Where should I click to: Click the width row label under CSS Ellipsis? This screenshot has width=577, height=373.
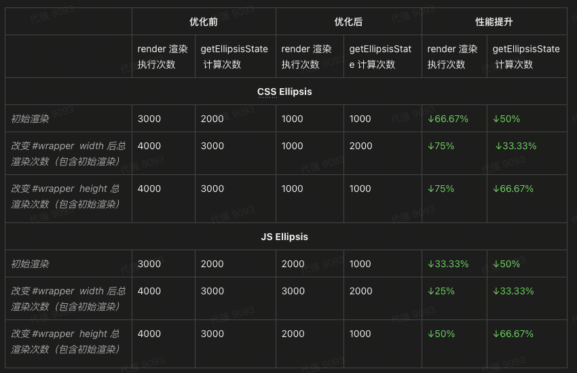[68, 153]
